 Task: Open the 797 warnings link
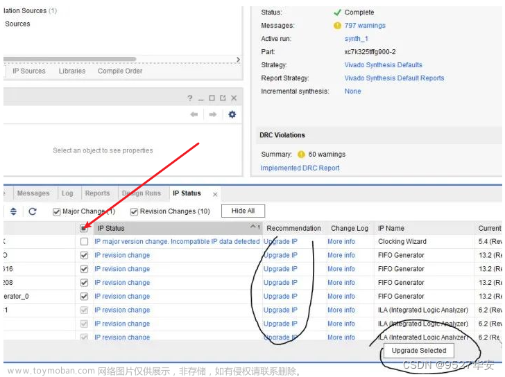click(365, 26)
